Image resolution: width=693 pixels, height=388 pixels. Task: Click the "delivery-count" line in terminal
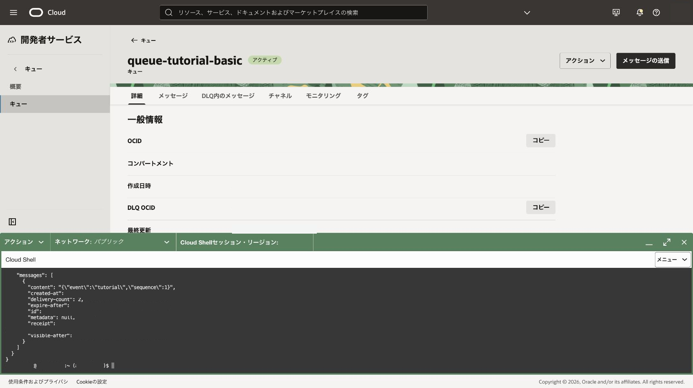pos(56,299)
